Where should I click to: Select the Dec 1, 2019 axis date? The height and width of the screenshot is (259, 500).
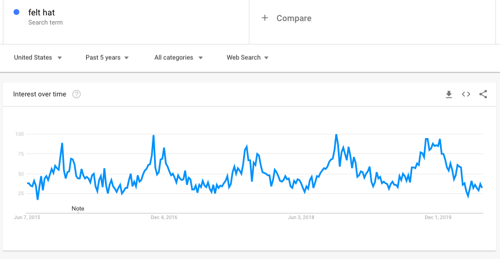point(438,217)
